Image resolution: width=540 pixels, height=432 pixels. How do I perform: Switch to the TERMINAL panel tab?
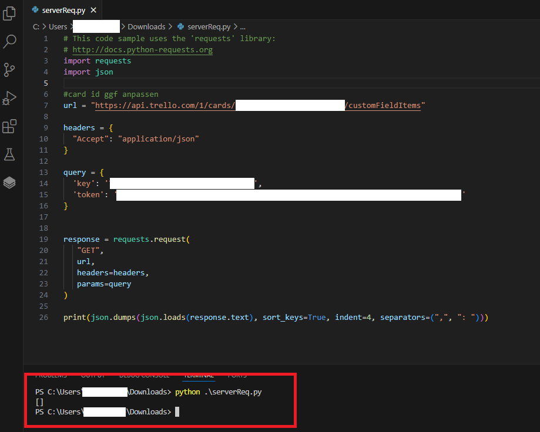pos(199,376)
